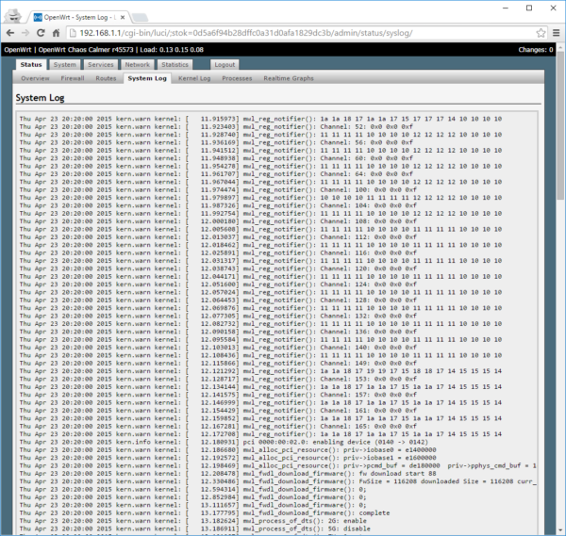Click the browser forward arrow
The image size is (566, 536).
35,32
